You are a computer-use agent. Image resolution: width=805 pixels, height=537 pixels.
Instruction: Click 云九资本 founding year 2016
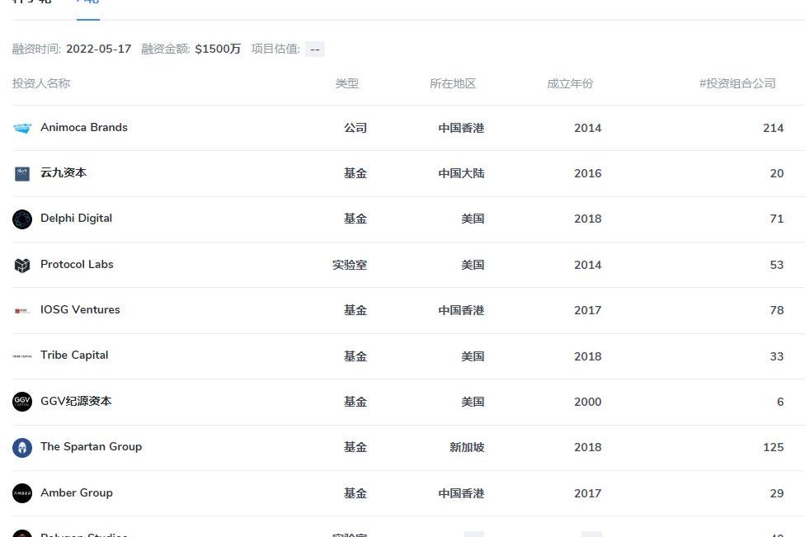click(x=587, y=173)
